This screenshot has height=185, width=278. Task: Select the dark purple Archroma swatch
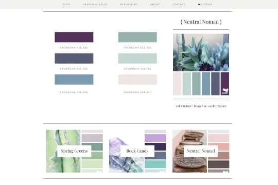[74, 37]
